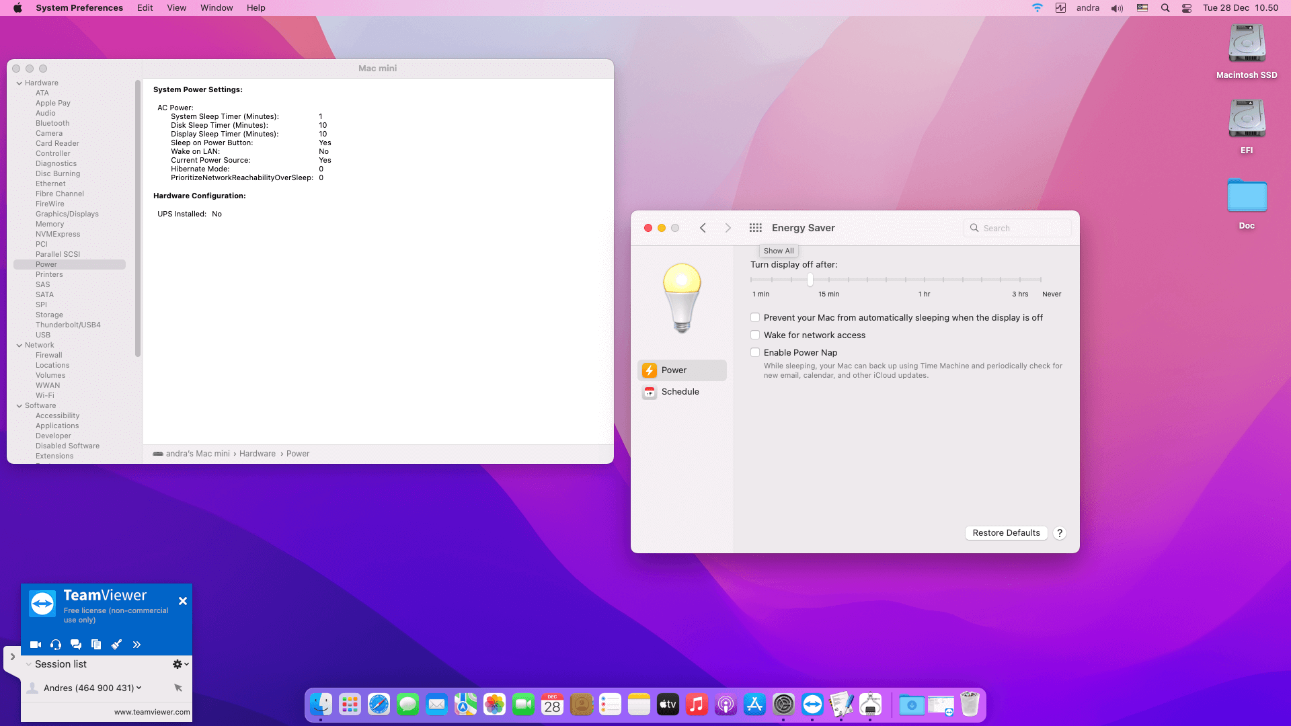Image resolution: width=1291 pixels, height=726 pixels.
Task: Click the TeamViewer video camera icon
Action: coord(36,645)
